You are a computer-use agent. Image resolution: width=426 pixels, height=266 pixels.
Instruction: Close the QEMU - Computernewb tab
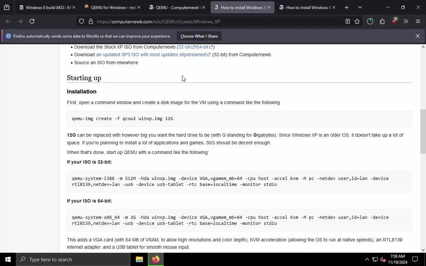(204, 7)
